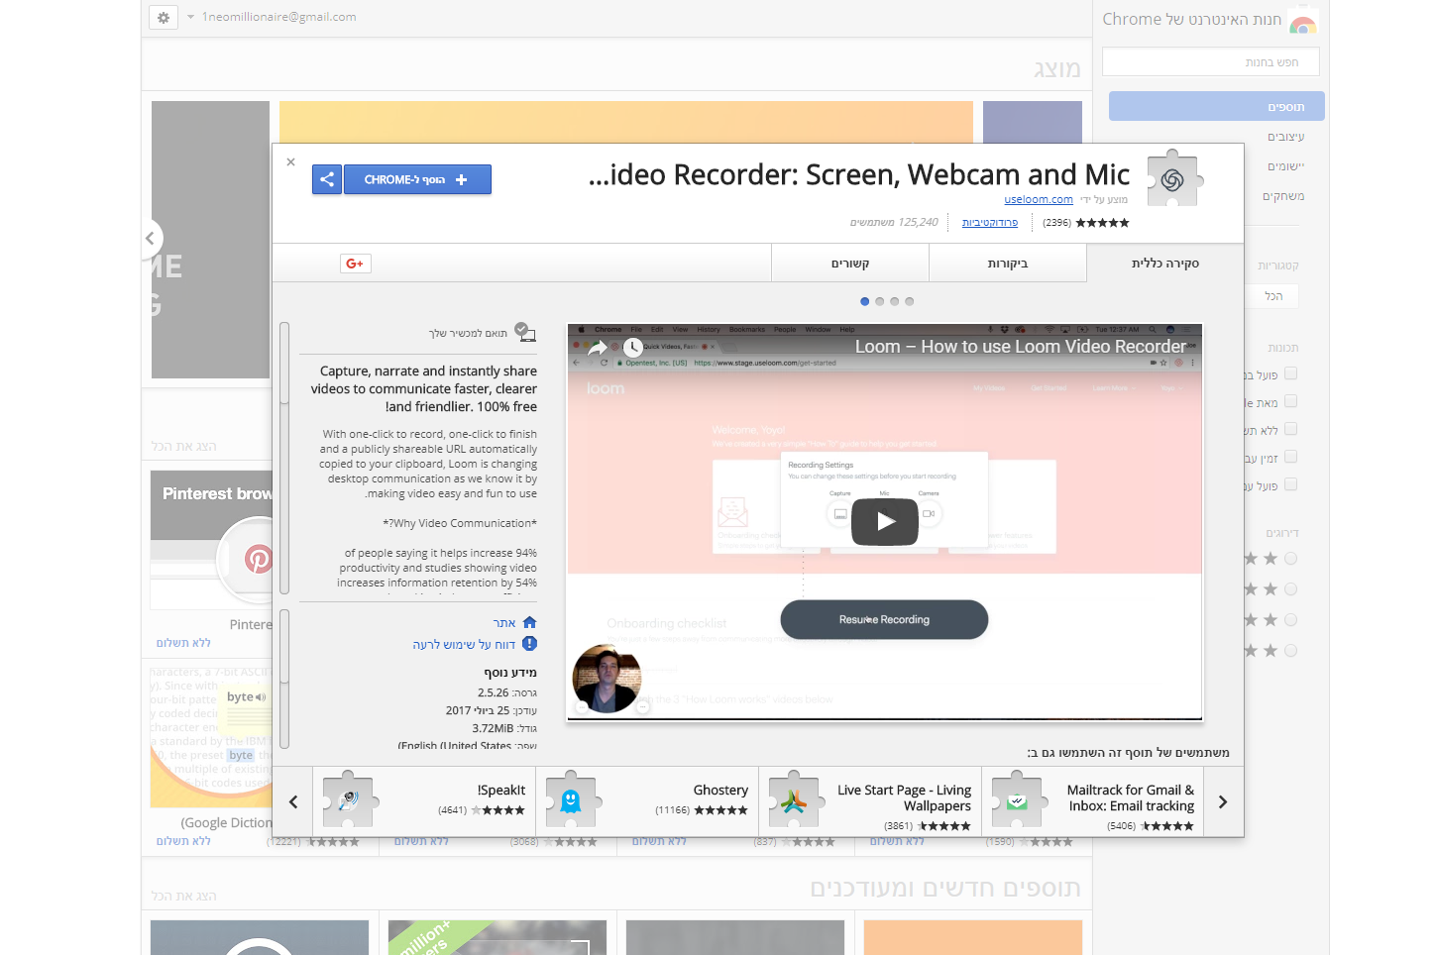Click the watch later clock on the video
1436x955 pixels.
click(x=632, y=347)
